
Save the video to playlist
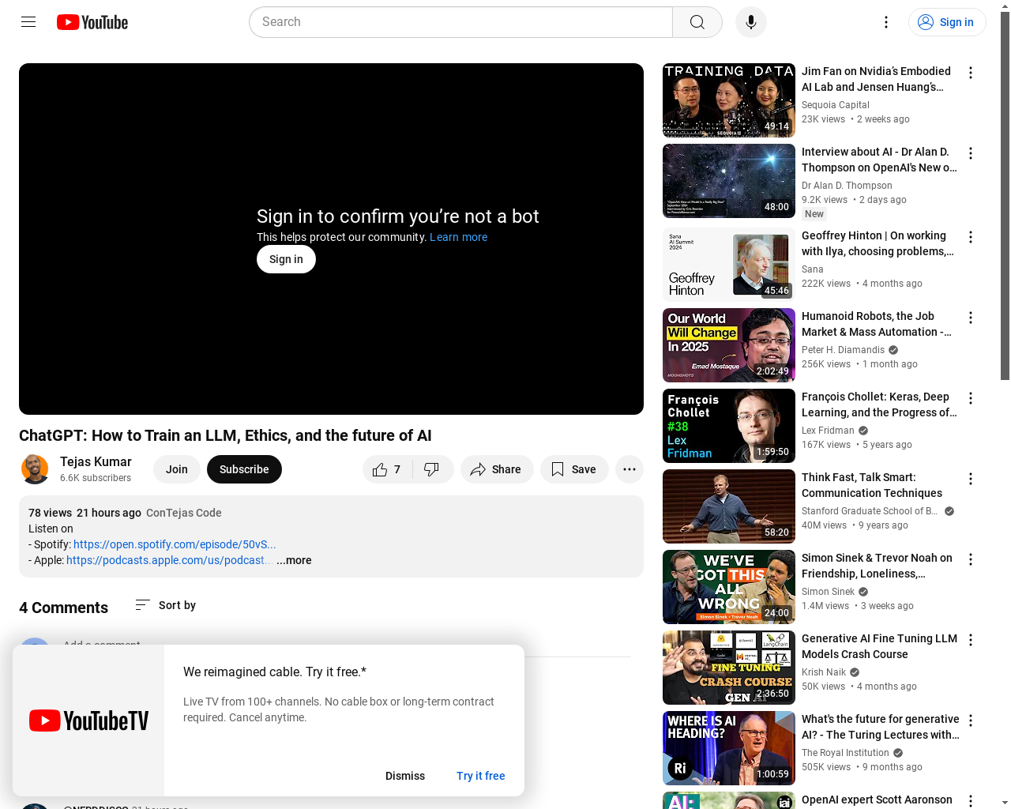tap(574, 469)
